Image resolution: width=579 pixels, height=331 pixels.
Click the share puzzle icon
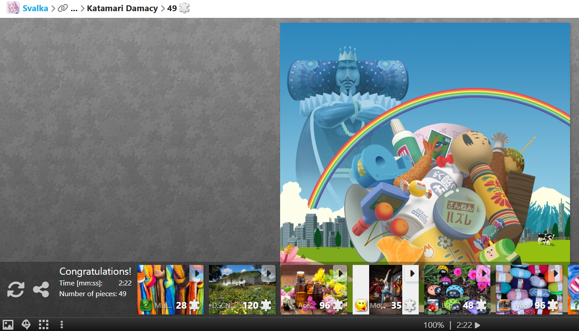tap(41, 289)
